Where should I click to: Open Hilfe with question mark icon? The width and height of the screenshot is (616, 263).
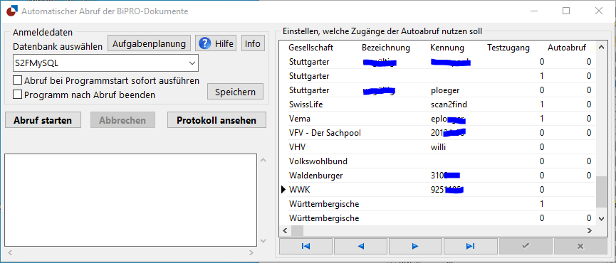(x=216, y=43)
